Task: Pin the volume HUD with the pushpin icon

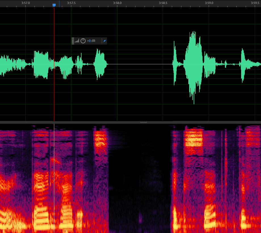Action: (x=104, y=41)
